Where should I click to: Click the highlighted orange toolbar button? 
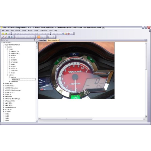39,37
